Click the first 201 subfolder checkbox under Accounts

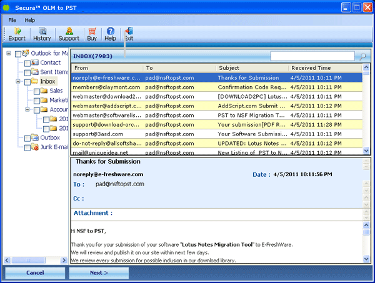[46, 119]
